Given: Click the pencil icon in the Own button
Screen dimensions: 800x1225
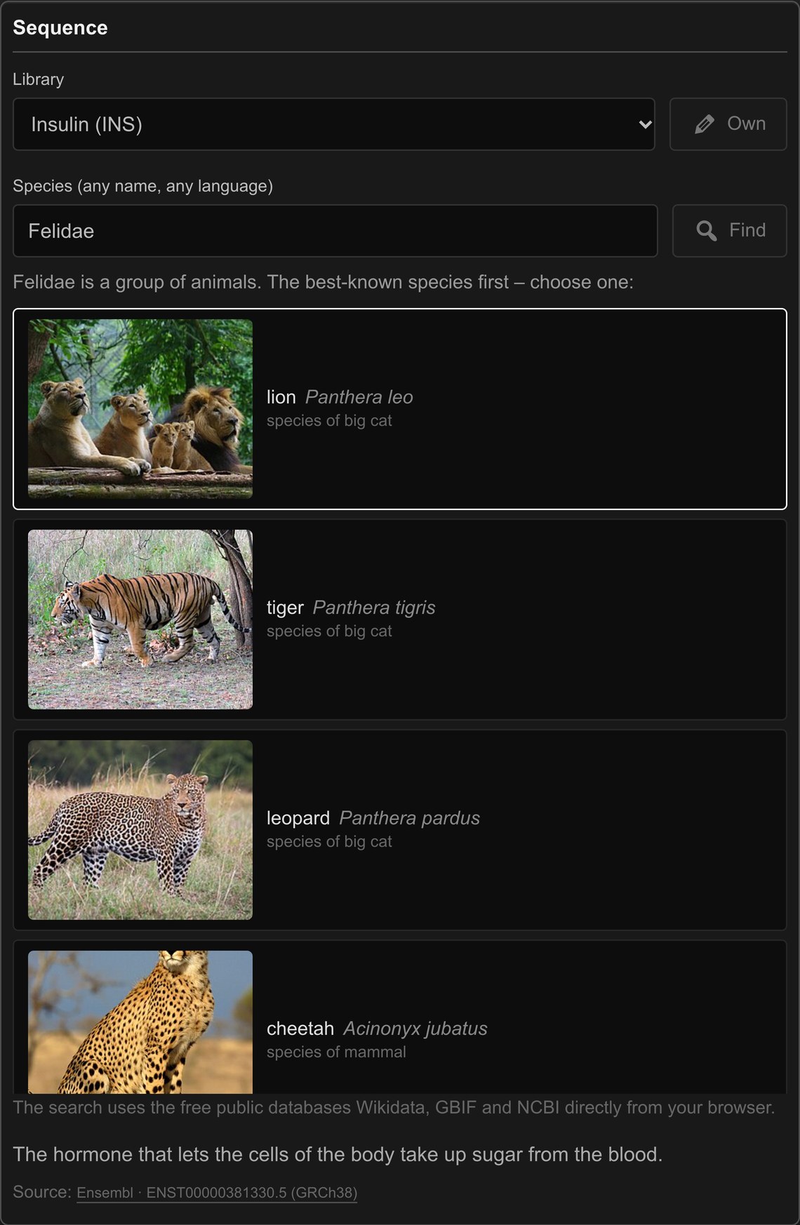Looking at the screenshot, I should 705,124.
